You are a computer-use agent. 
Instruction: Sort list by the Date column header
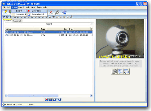click(x=79, y=29)
